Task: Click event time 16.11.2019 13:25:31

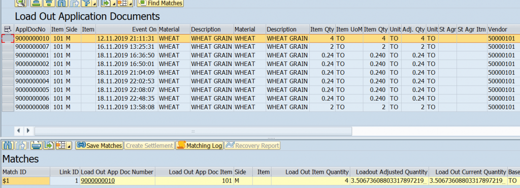Action: click(126, 47)
